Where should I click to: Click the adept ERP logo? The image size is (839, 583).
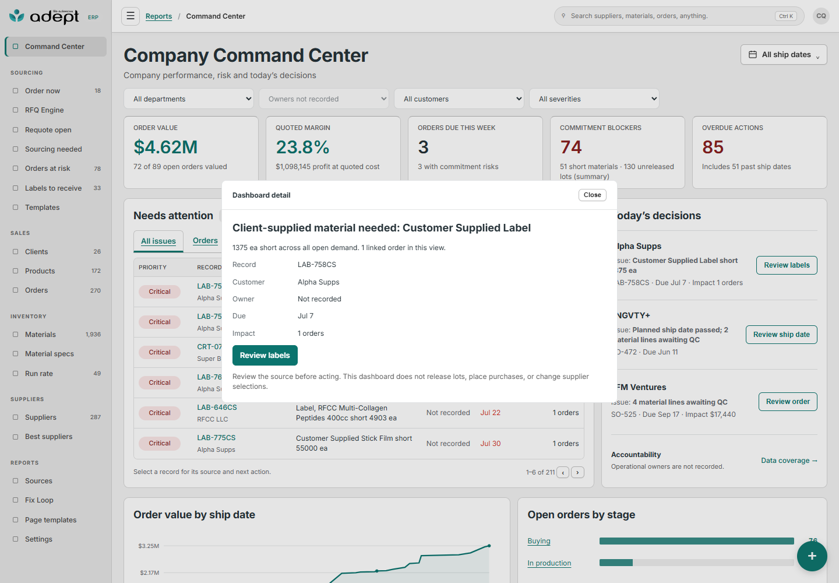pos(54,16)
